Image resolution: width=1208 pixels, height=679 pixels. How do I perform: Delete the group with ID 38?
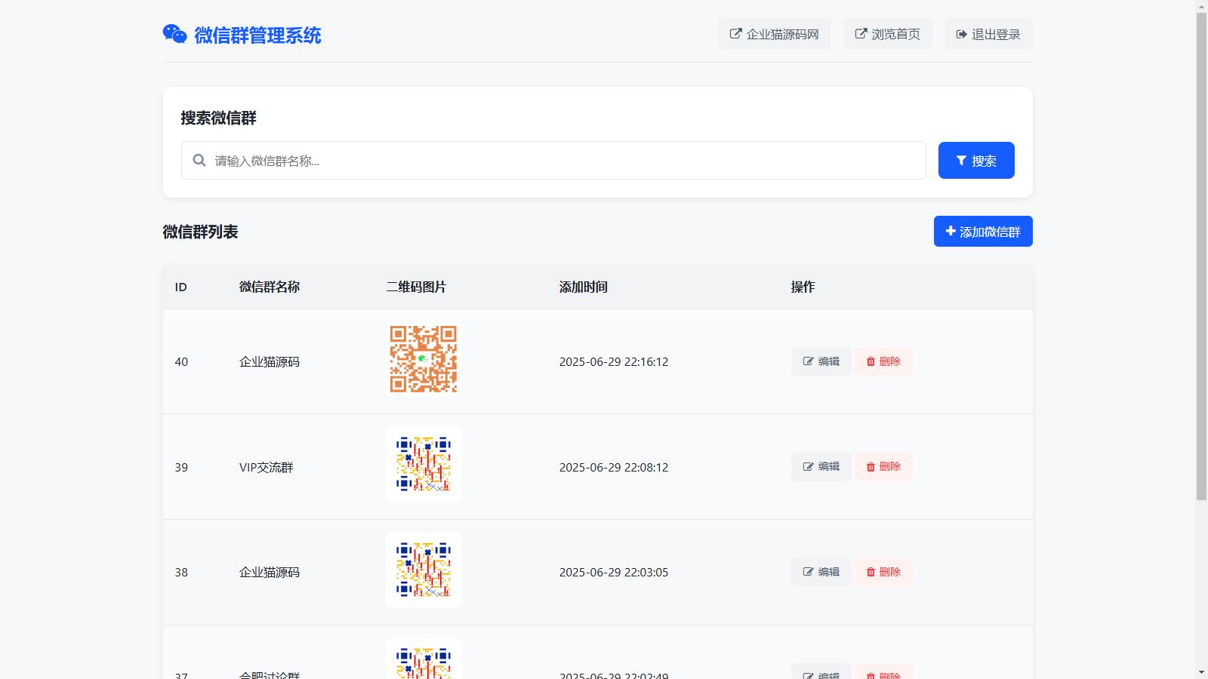coord(883,572)
